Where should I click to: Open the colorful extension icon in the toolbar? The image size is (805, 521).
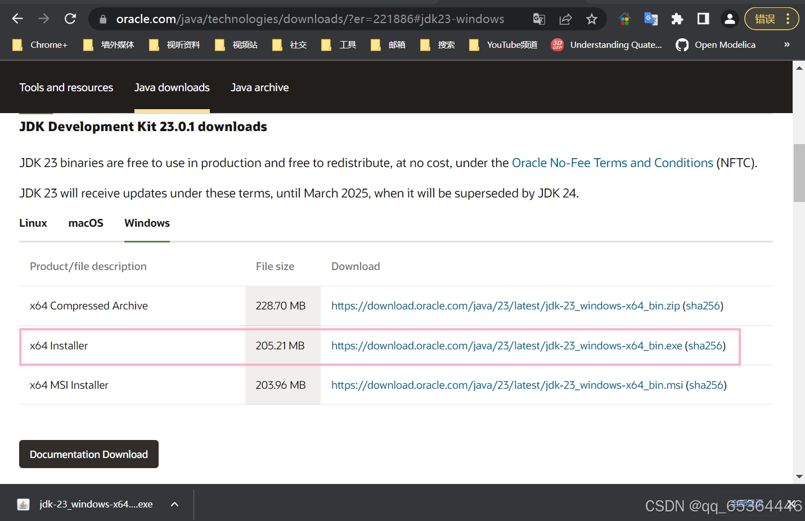[624, 19]
